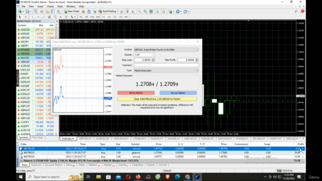Draw a vertical line tool
322x181 pixels.
[x=32, y=17]
